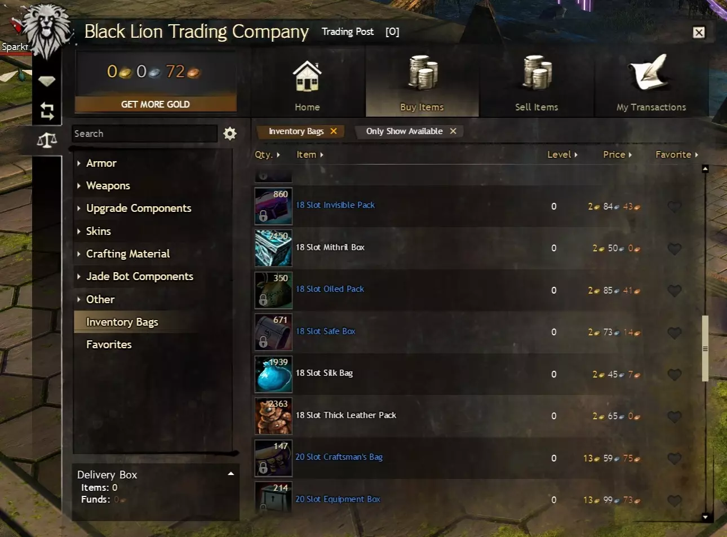
Task: Remove the Inventory Bags filter tag
Action: [x=334, y=131]
